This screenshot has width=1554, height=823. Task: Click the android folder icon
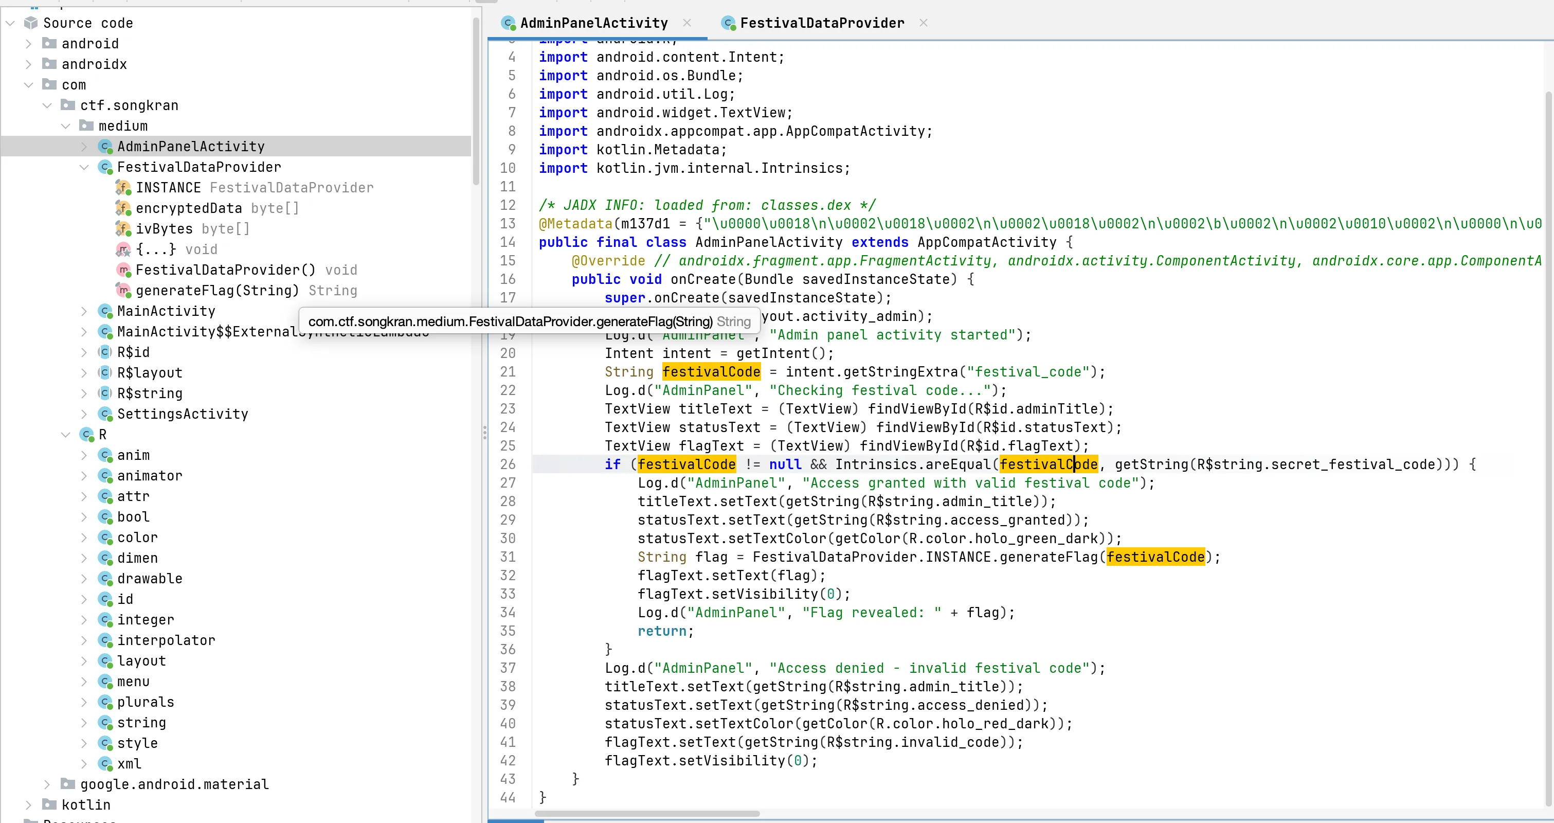pos(49,43)
